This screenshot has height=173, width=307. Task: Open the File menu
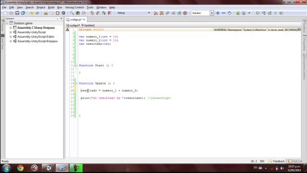pos(4,8)
